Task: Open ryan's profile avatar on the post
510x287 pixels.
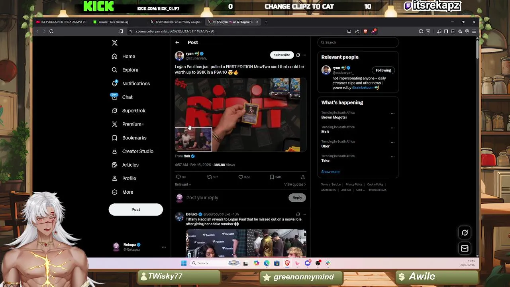Action: coord(179,56)
